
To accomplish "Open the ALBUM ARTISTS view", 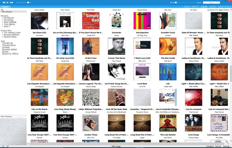I will click(224, 7).
